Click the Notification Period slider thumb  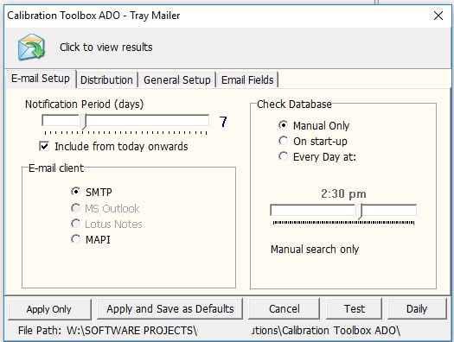pyautogui.click(x=83, y=122)
